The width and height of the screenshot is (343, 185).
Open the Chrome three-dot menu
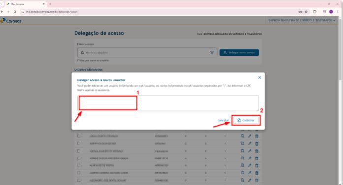(337, 12)
